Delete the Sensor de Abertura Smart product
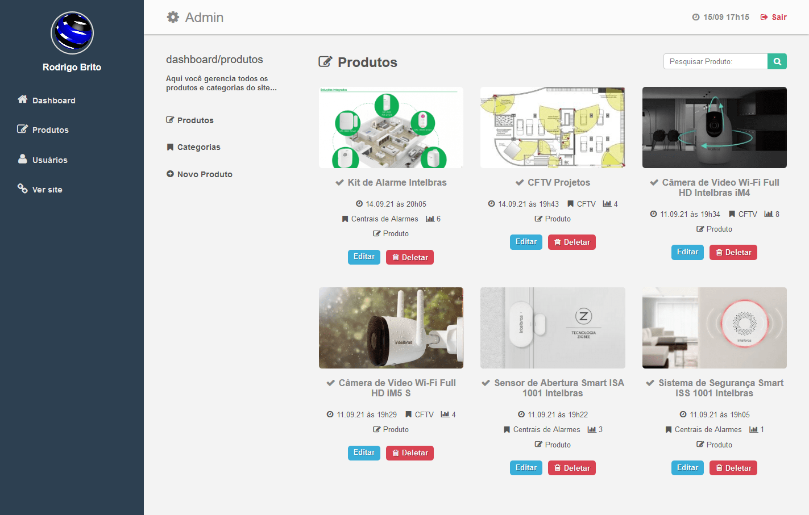The width and height of the screenshot is (809, 515). click(572, 468)
